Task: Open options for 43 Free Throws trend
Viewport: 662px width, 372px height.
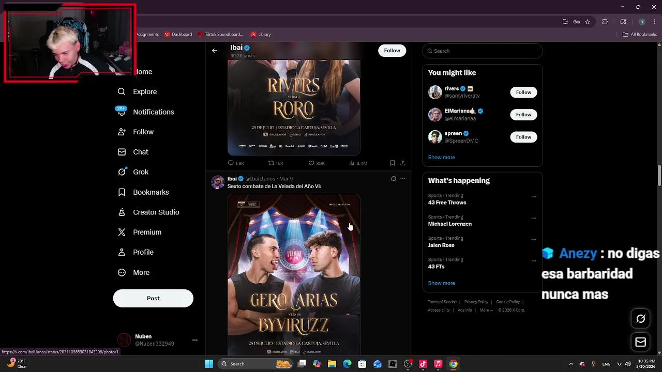Action: pos(534,197)
